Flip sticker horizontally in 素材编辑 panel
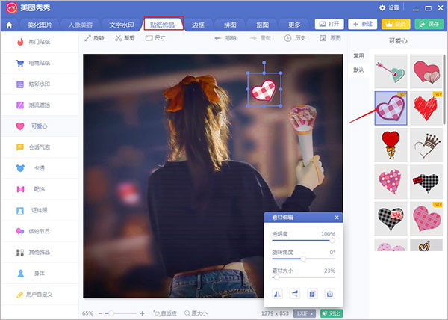 [x=278, y=294]
